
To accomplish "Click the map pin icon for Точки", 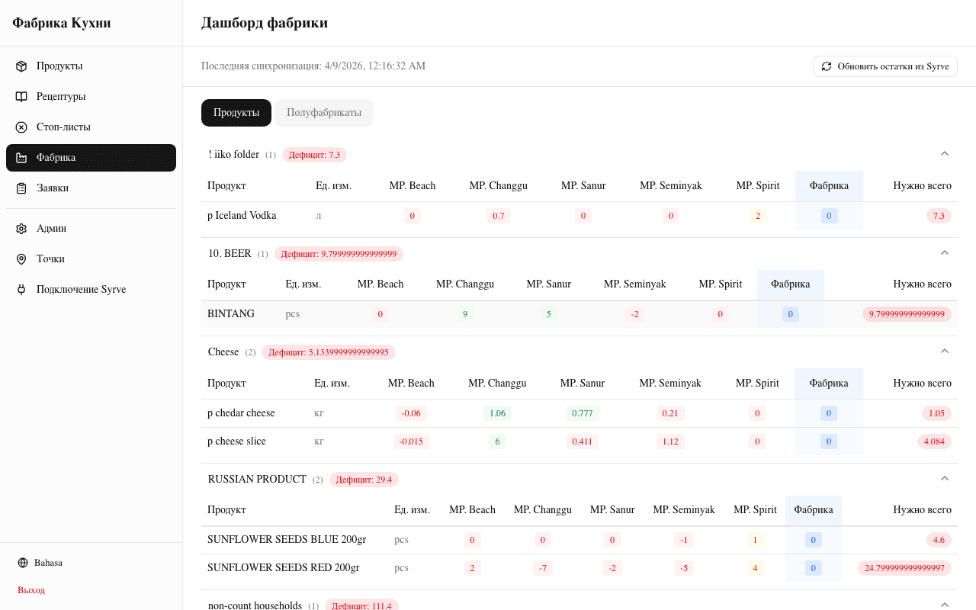I will pyautogui.click(x=21, y=259).
